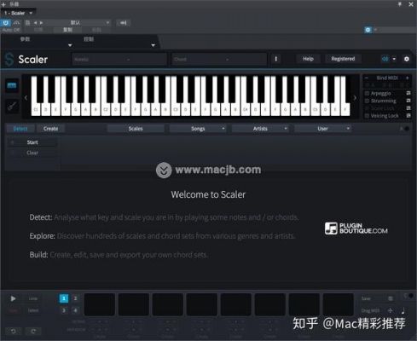The height and width of the screenshot is (341, 417).
Task: Click the first empty chord slot
Action: (x=100, y=304)
